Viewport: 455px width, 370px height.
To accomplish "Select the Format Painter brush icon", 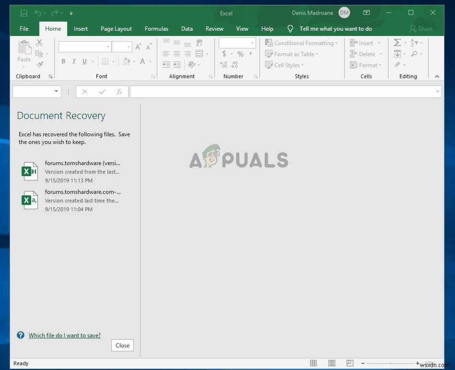I will point(40,64).
